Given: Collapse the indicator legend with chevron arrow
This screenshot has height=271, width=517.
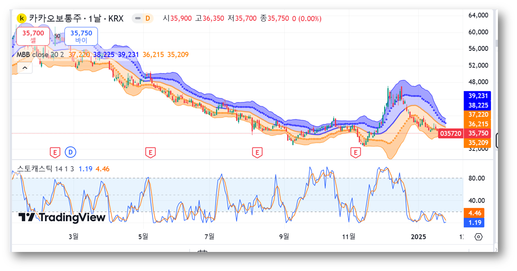Looking at the screenshot, I should [x=25, y=68].
